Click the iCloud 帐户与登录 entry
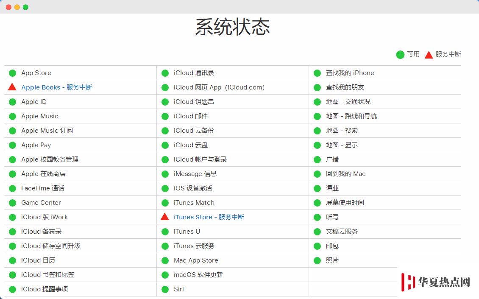The image size is (479, 299). 200,159
